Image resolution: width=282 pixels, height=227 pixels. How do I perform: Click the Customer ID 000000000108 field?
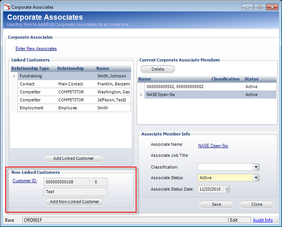(67, 182)
